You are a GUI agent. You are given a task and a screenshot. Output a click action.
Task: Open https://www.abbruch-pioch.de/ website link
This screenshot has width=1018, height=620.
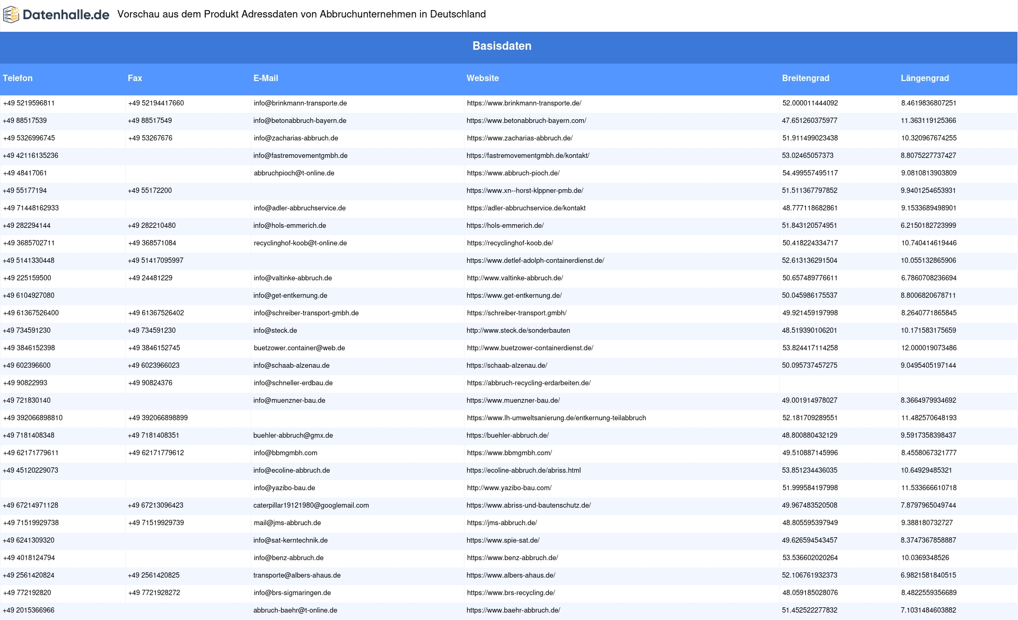pyautogui.click(x=513, y=173)
